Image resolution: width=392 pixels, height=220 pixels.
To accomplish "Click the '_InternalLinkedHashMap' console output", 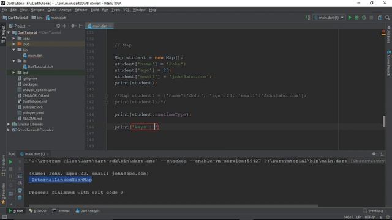I will [60, 180].
